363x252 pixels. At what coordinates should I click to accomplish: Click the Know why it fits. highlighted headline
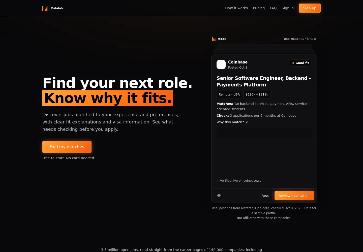tap(108, 98)
